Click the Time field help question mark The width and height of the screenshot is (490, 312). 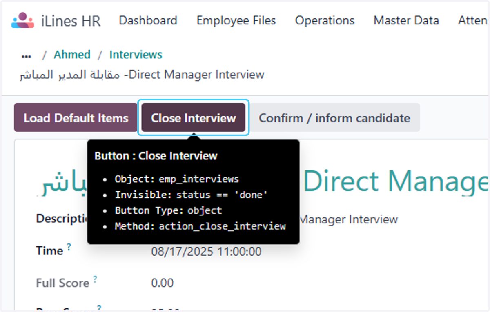69,247
